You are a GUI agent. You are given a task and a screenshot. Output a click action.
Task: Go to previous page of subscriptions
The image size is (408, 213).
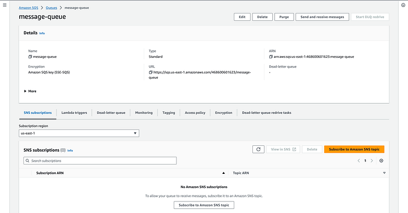coord(358,160)
